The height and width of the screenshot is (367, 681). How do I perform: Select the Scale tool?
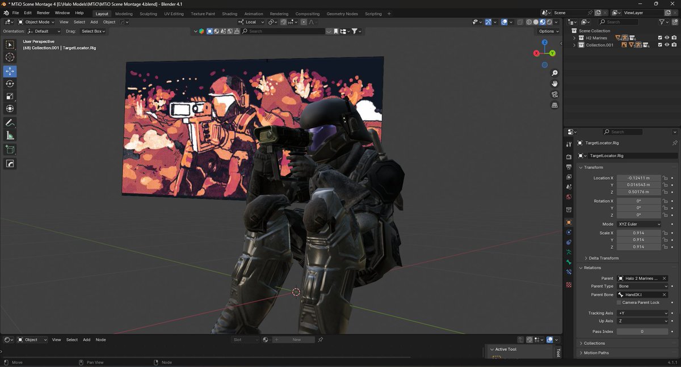pyautogui.click(x=10, y=96)
